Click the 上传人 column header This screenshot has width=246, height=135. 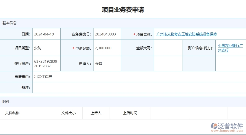[x=96, y=113]
